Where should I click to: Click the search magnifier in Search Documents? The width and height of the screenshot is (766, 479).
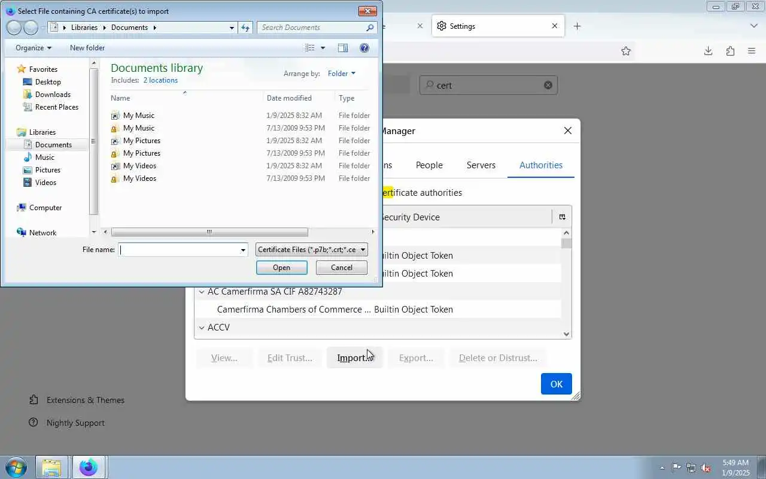[370, 28]
